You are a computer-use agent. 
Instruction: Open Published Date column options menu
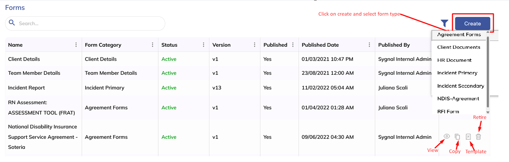click(x=369, y=45)
